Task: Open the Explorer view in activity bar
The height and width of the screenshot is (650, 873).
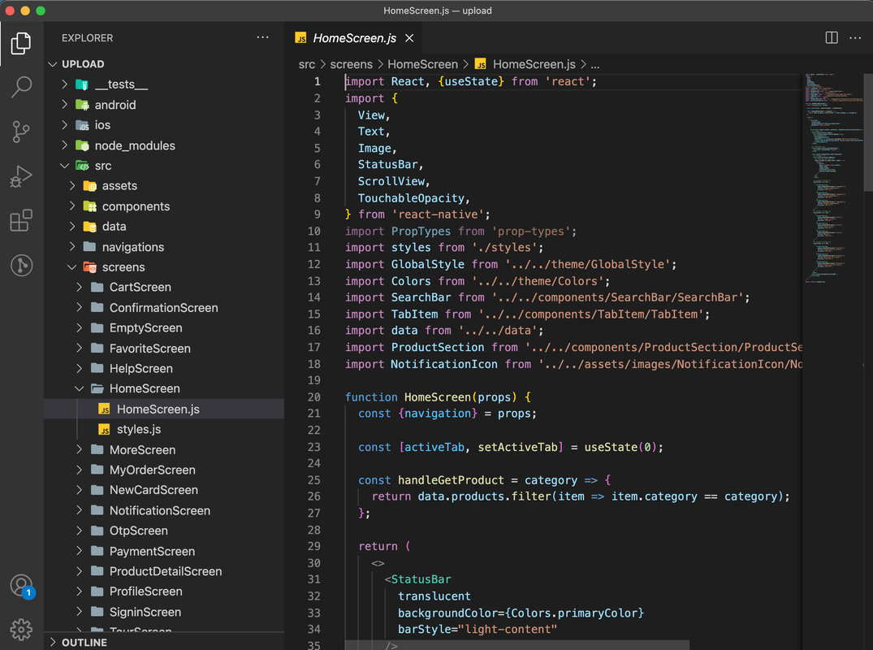Action: tap(21, 43)
